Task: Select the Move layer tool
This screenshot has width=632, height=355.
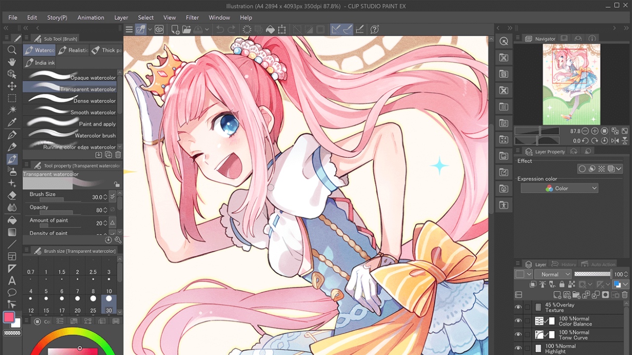Action: 12,86
